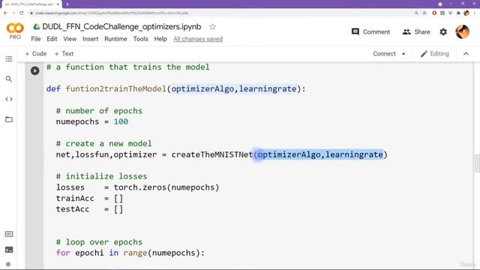Open the Google account avatar in Colab

(462, 31)
